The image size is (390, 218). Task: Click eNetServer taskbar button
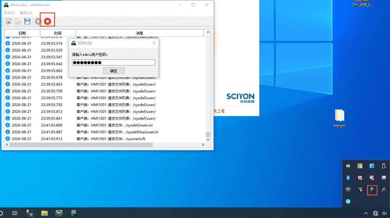pyautogui.click(x=74, y=213)
